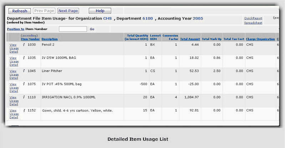285x148 pixels.
Task: Click the info icon beside item 1035
Action: pos(24,58)
